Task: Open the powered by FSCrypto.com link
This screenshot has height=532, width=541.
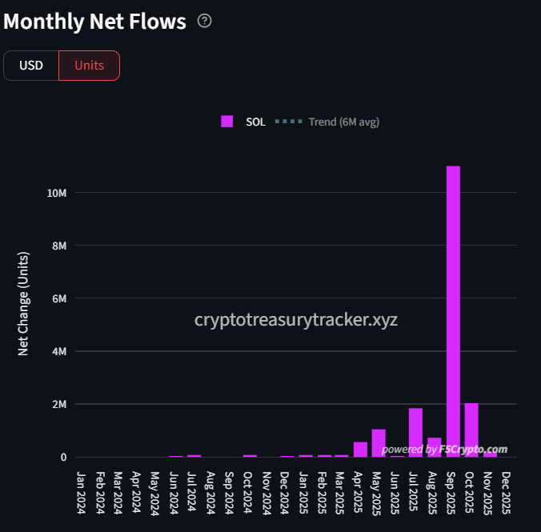Action: click(x=445, y=450)
